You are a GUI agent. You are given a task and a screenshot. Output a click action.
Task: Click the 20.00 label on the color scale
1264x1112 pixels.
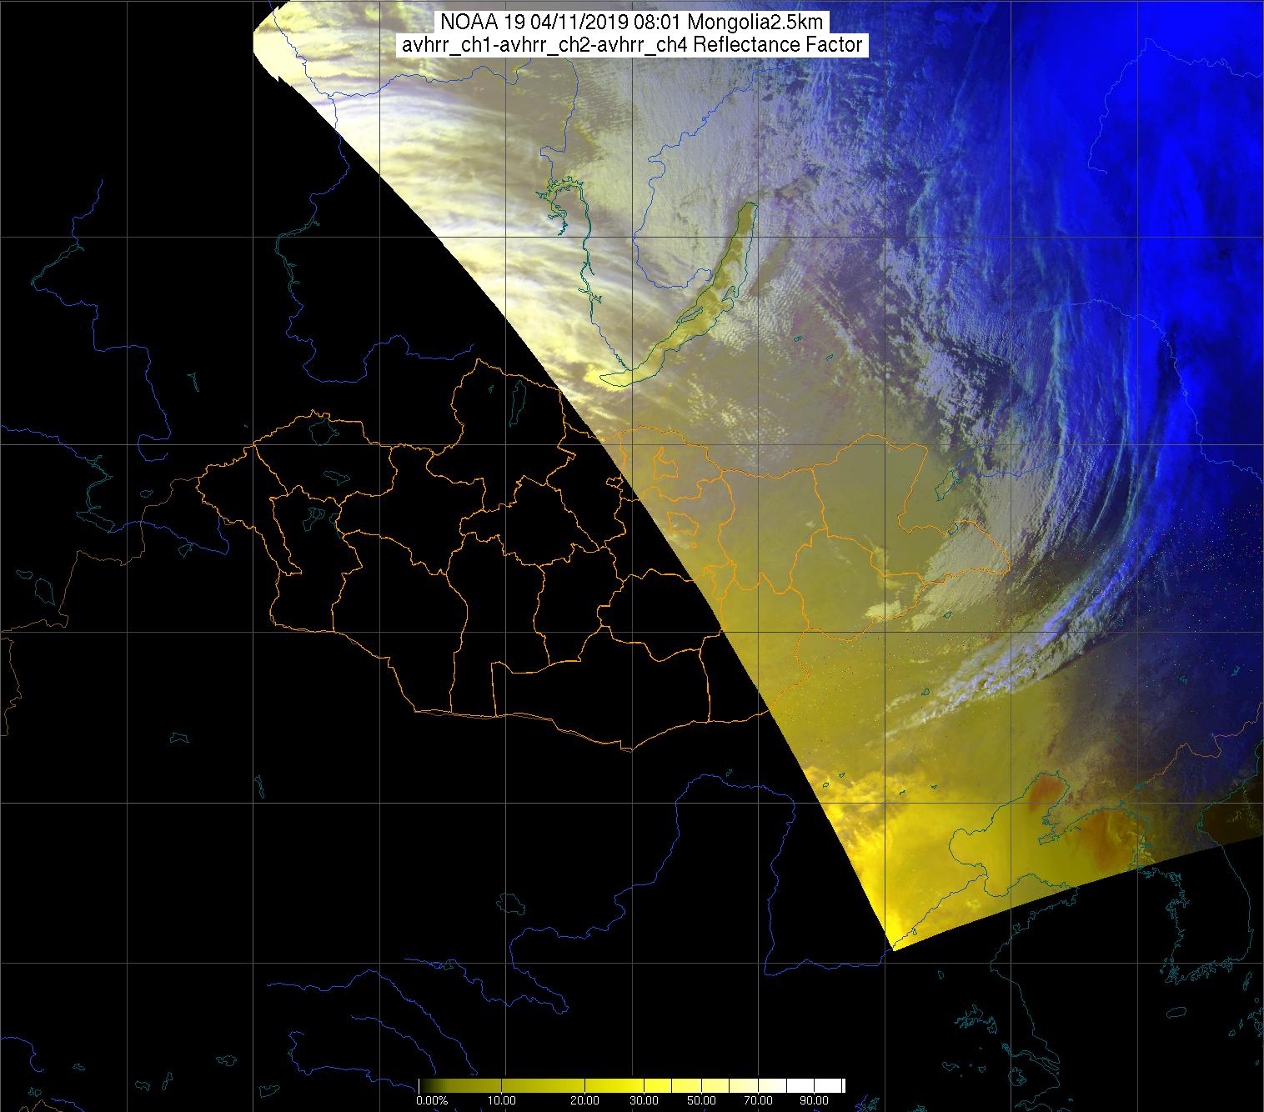coord(584,1100)
